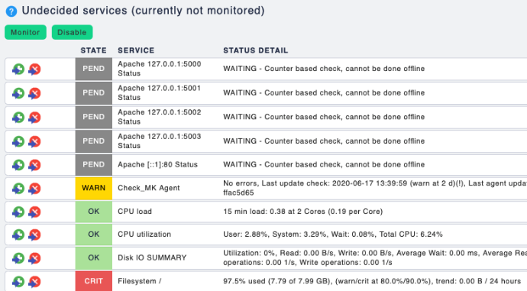Add Check_MK Agent service to monitored

[18, 189]
